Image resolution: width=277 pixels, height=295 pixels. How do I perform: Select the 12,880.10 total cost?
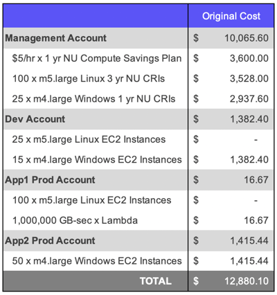[247, 281]
